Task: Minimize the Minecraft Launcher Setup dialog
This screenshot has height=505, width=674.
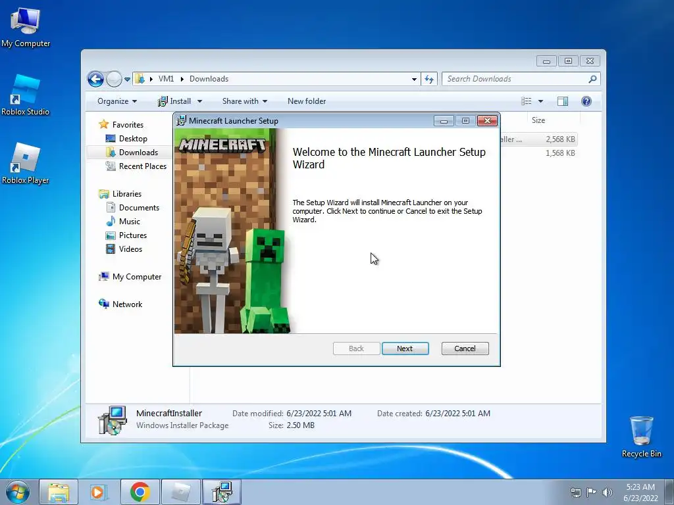Action: pyautogui.click(x=444, y=121)
